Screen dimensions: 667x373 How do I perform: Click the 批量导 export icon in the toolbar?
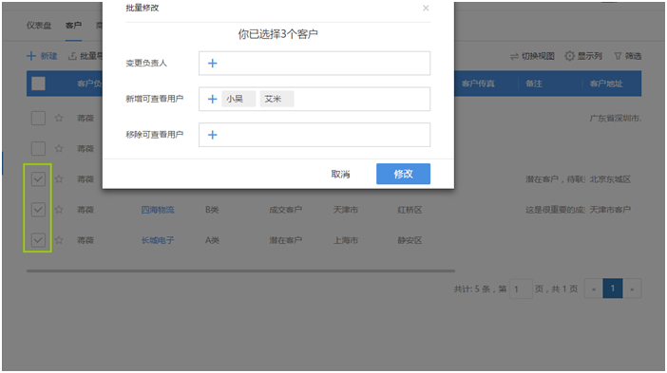(x=73, y=56)
